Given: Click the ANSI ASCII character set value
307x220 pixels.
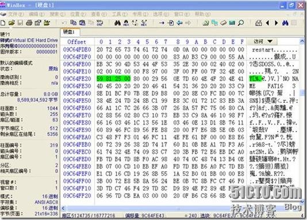Looking at the screenshot, I should [46, 202].
